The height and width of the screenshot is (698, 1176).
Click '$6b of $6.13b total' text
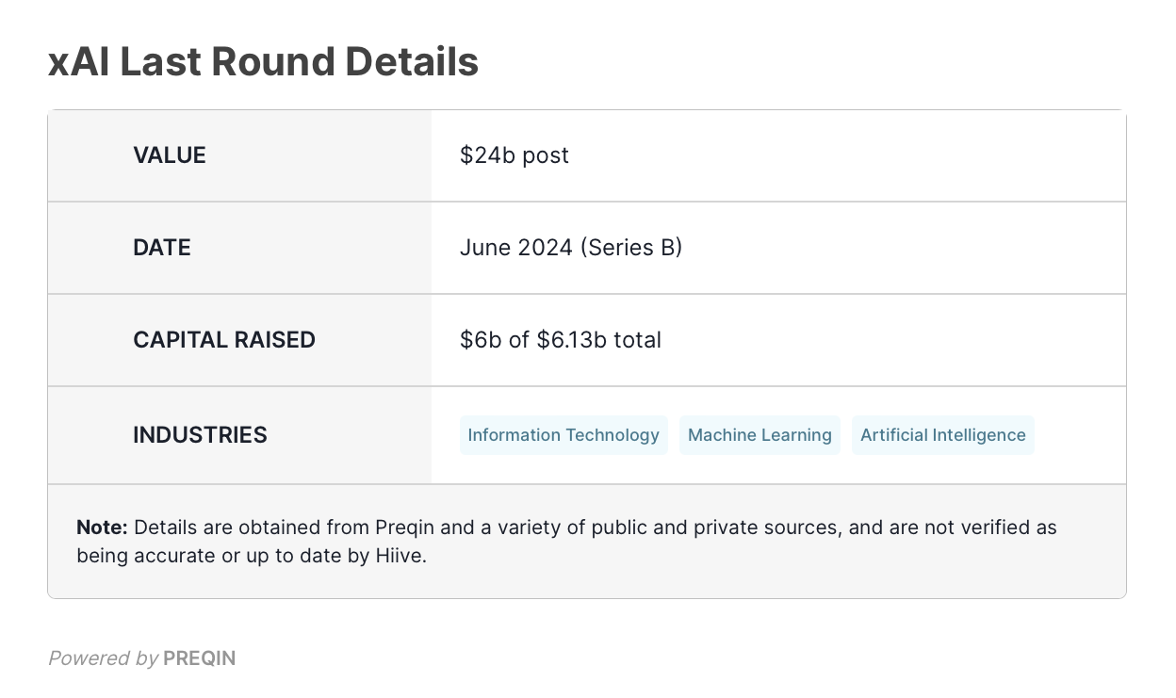pyautogui.click(x=561, y=340)
